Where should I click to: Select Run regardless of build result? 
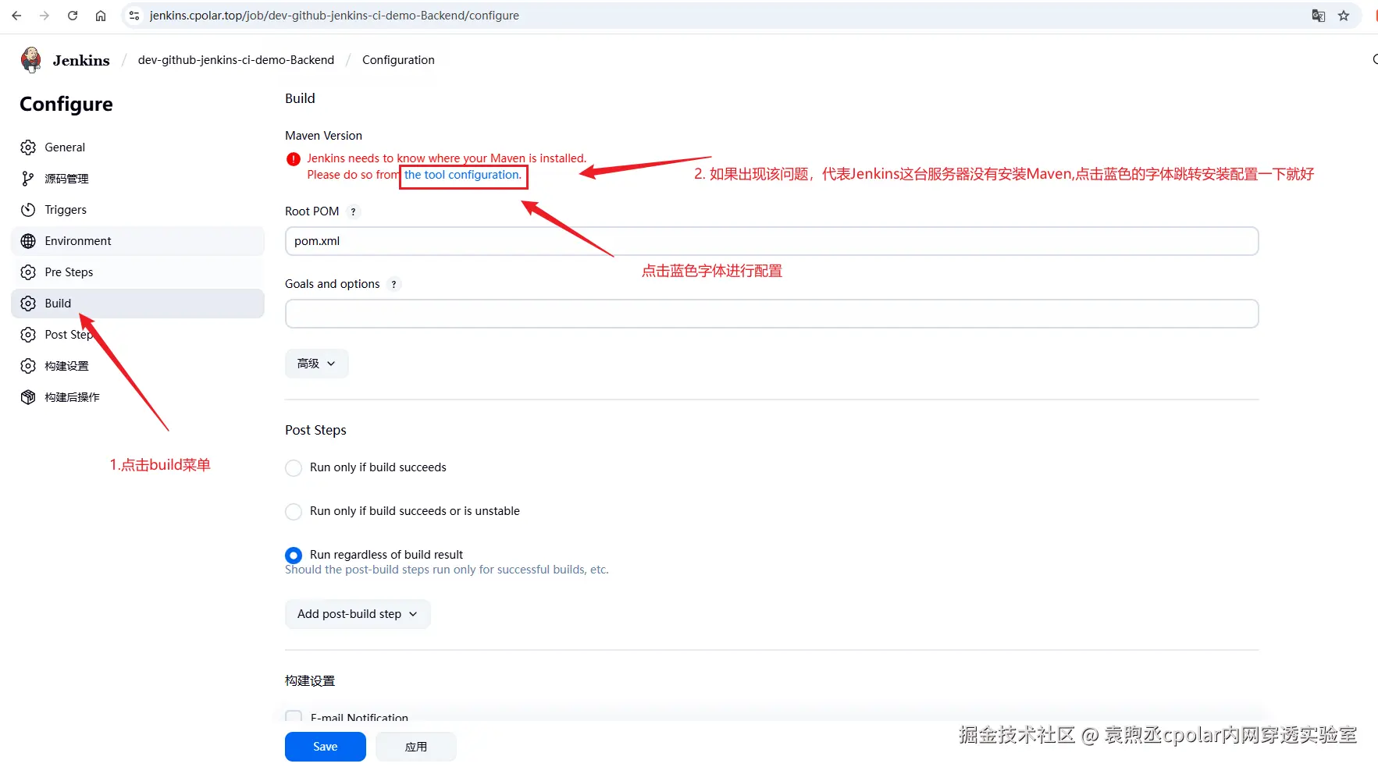tap(294, 556)
